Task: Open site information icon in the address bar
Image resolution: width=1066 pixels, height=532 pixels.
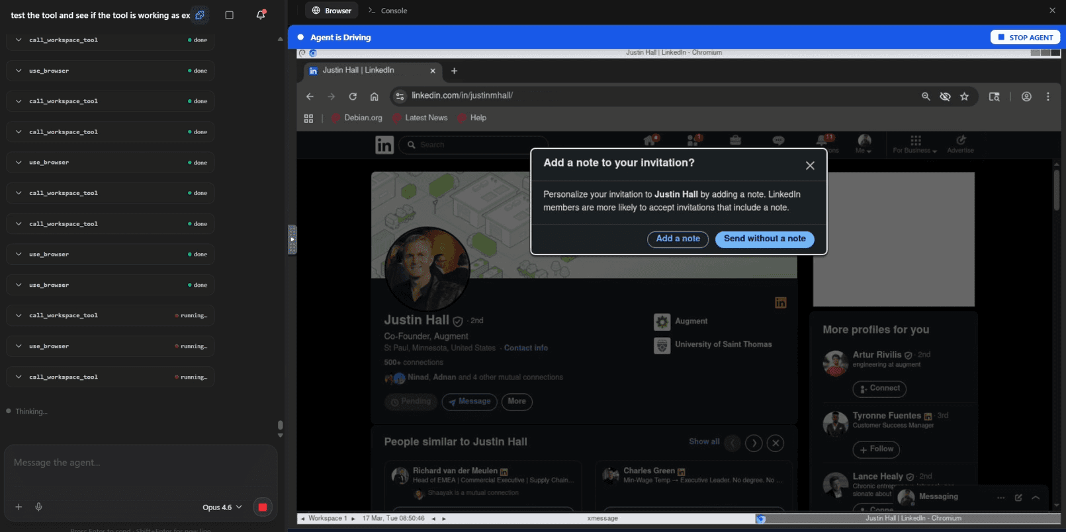Action: (400, 96)
